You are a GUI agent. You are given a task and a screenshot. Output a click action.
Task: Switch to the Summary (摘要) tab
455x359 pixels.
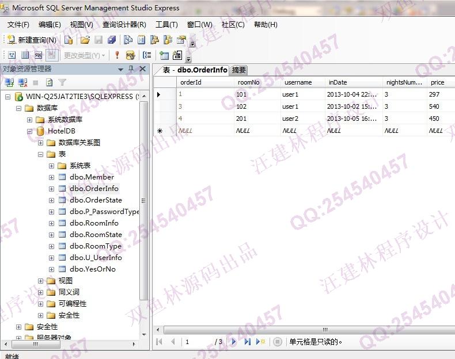239,70
